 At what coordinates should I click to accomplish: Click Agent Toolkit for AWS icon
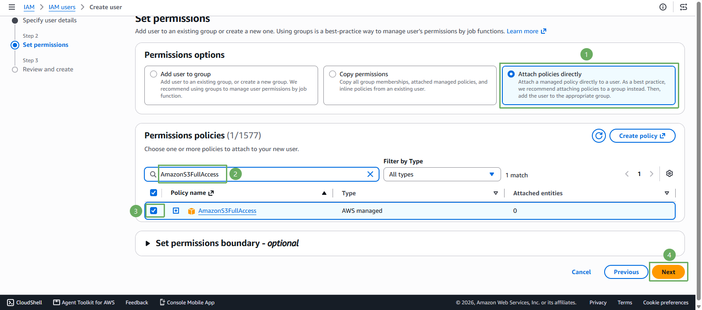pyautogui.click(x=57, y=302)
